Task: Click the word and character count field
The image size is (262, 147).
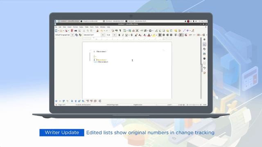Action: [83, 105]
